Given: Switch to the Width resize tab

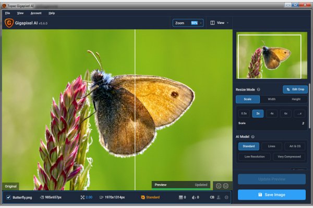Looking at the screenshot, I should click(x=271, y=99).
